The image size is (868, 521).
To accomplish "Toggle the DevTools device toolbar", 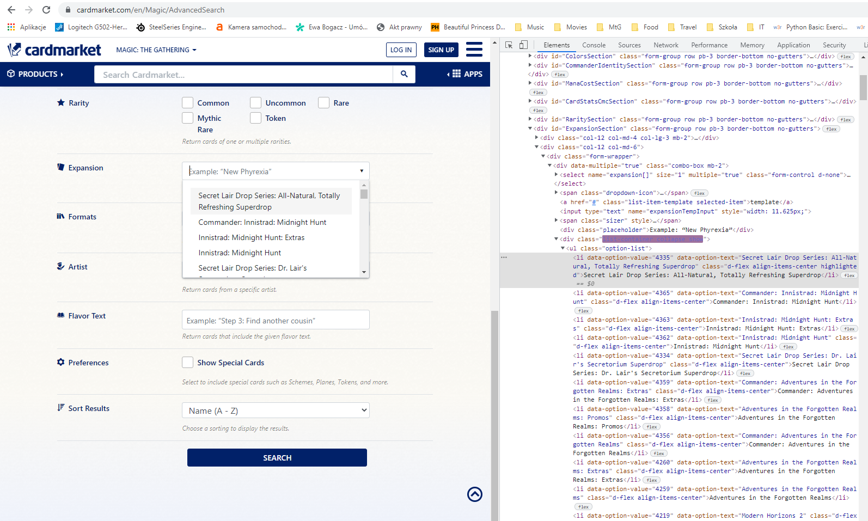I will coord(523,45).
